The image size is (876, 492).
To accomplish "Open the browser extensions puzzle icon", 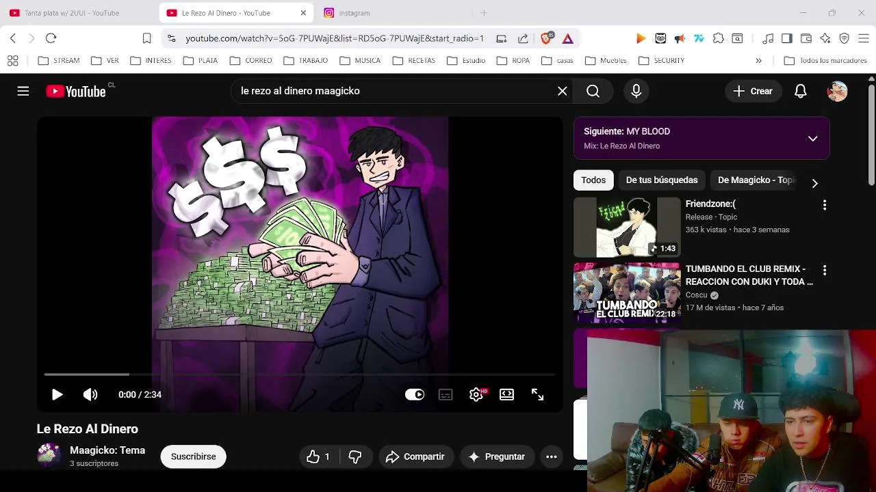I will [x=718, y=38].
